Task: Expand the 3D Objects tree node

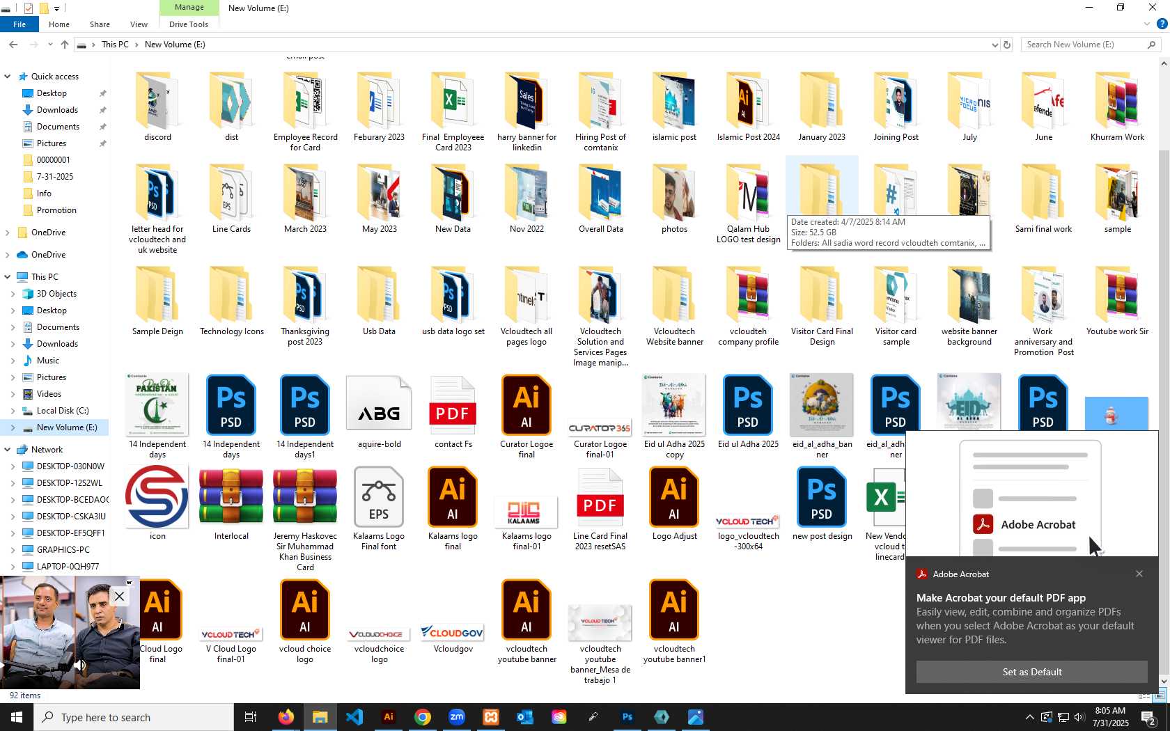Action: pyautogui.click(x=13, y=294)
